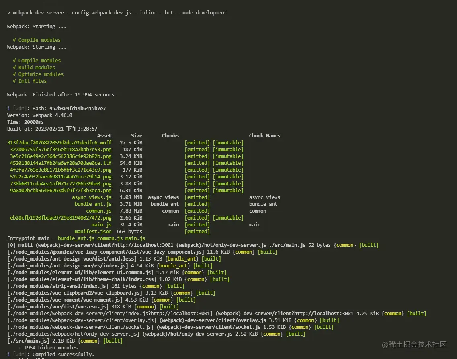Click the common.js asset name in table

click(x=99, y=211)
